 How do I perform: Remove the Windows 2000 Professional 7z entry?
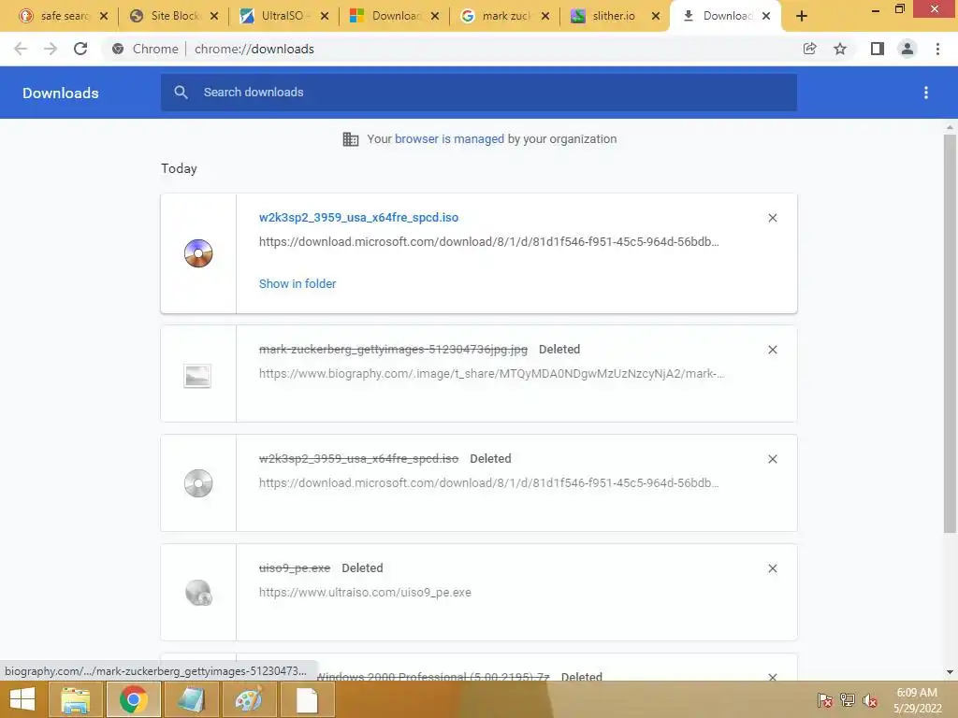[x=772, y=677]
